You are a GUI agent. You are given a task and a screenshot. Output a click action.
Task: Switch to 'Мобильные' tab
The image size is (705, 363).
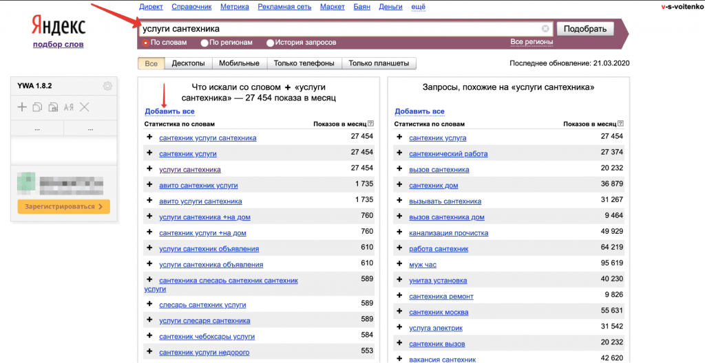point(239,63)
